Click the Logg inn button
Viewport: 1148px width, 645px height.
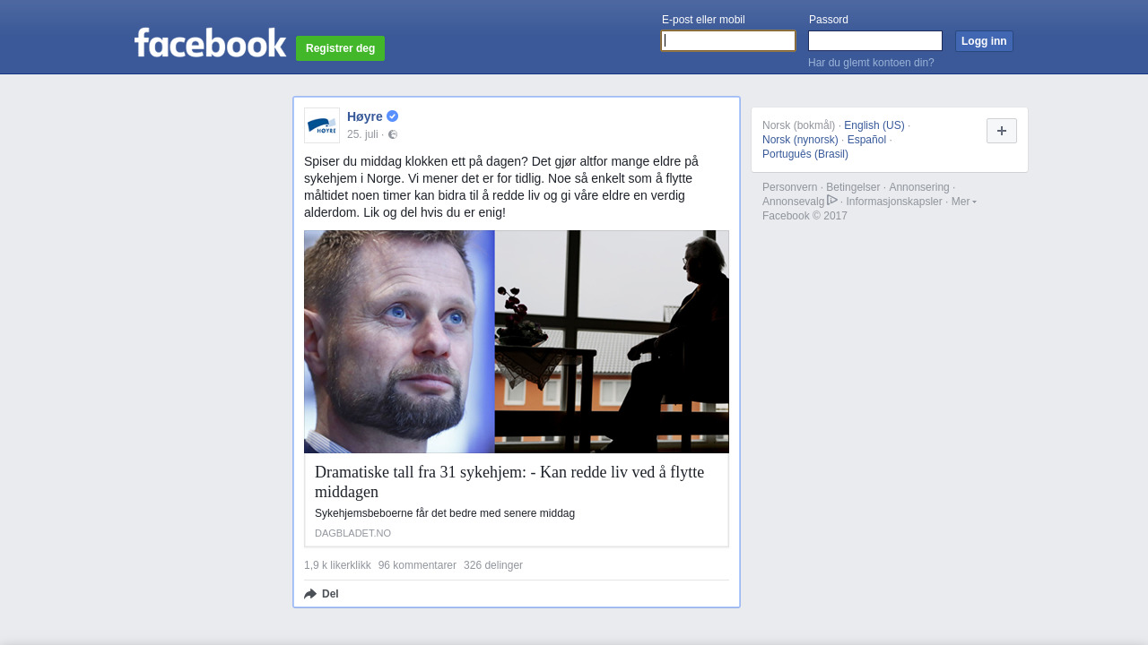(x=984, y=41)
